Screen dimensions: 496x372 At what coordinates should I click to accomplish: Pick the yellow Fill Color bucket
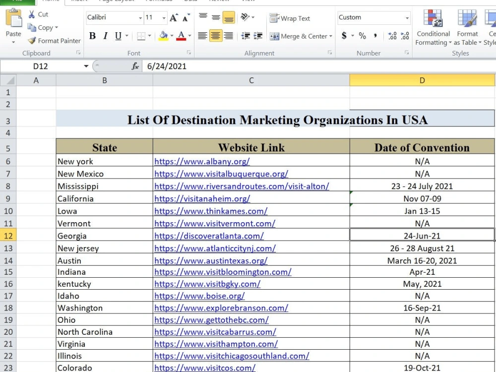coord(164,36)
